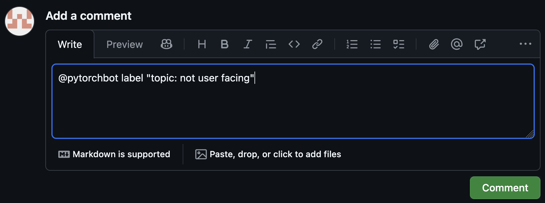Insert a numbered list
This screenshot has height=203, width=545.
[x=352, y=44]
